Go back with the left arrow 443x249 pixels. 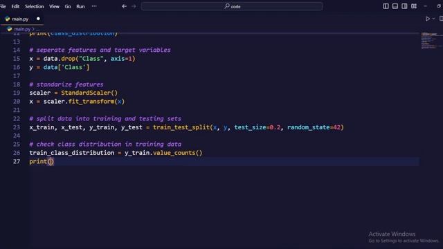click(125, 6)
